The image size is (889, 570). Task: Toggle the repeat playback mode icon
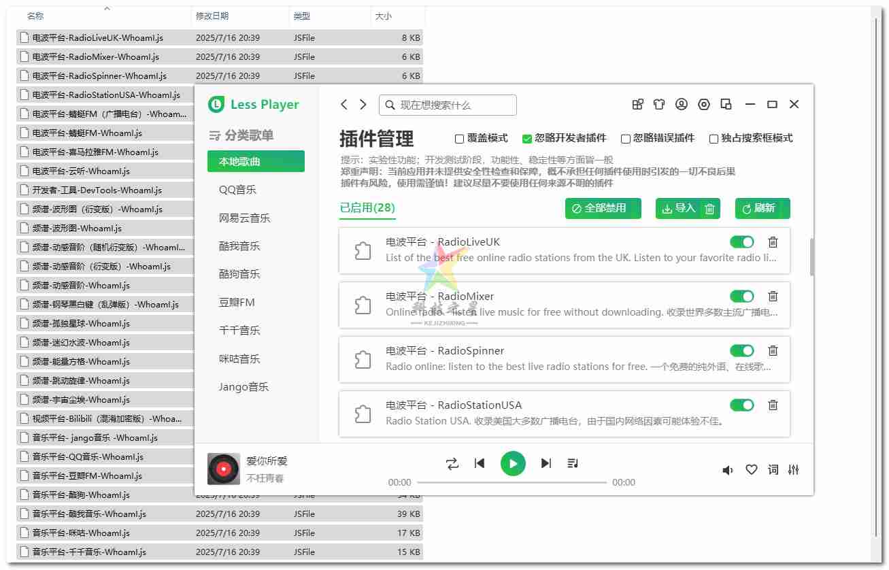coord(452,463)
